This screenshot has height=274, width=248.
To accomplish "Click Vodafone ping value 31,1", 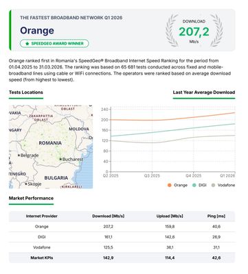I will tap(216, 247).
